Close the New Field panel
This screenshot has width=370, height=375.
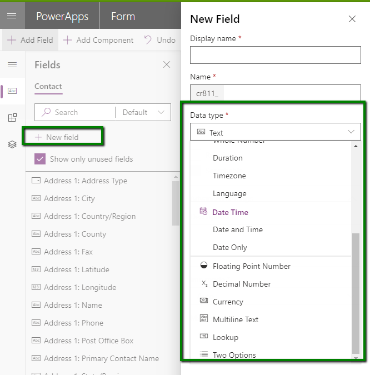click(352, 19)
